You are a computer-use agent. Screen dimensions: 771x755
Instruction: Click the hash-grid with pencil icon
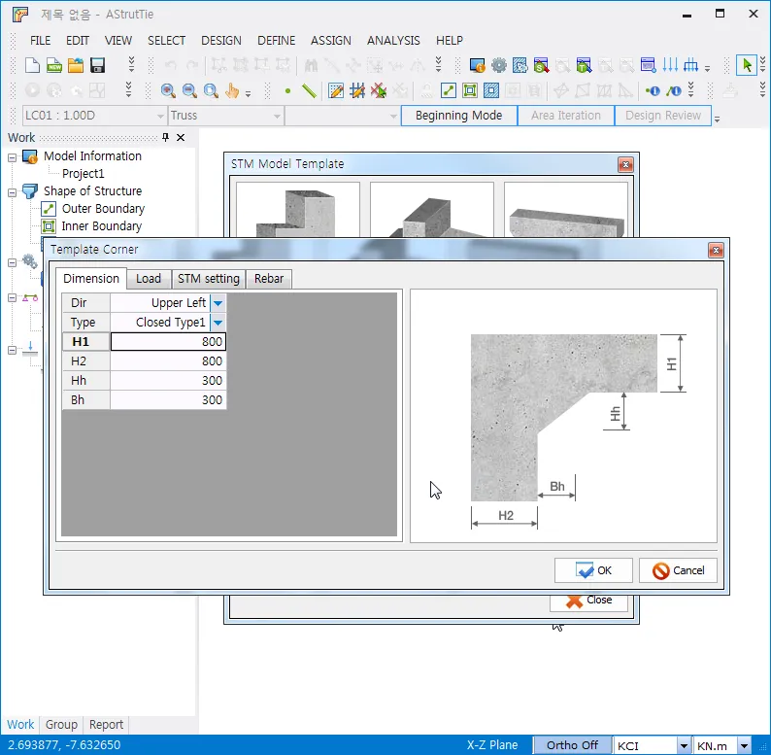click(x=357, y=90)
